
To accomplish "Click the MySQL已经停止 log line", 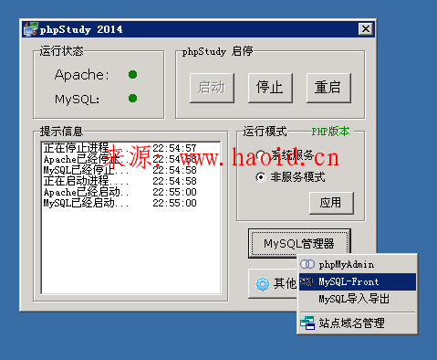I will (120, 170).
